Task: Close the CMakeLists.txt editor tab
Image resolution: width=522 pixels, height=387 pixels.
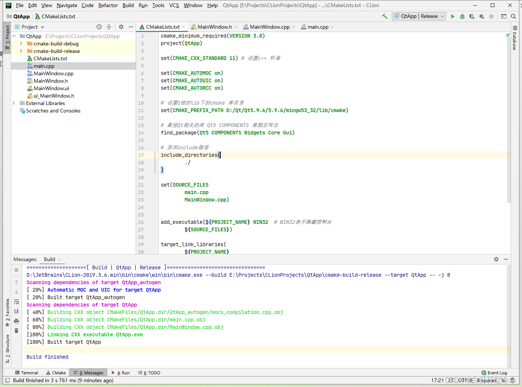Action: coord(183,27)
